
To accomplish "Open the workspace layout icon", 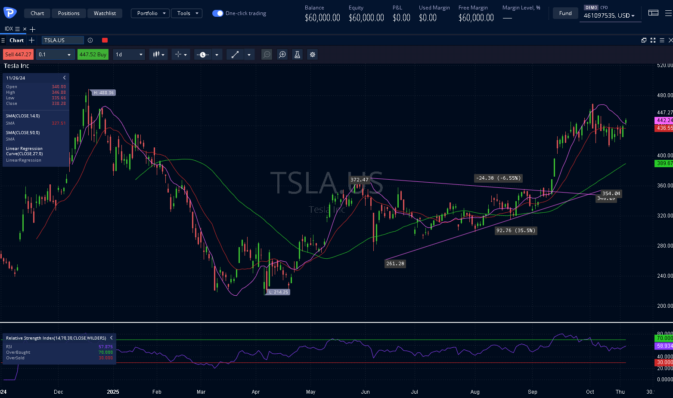I will coord(653,13).
